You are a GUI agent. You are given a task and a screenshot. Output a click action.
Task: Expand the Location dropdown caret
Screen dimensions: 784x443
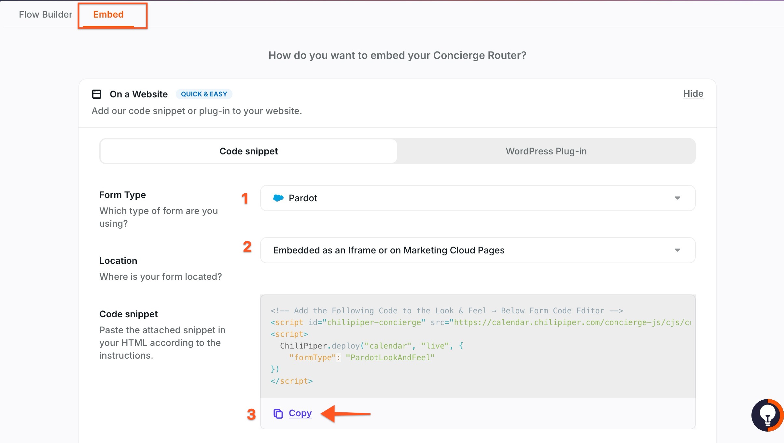point(677,250)
